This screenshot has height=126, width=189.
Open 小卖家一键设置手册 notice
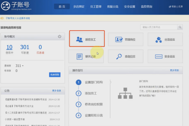pyautogui.click(x=15, y=119)
